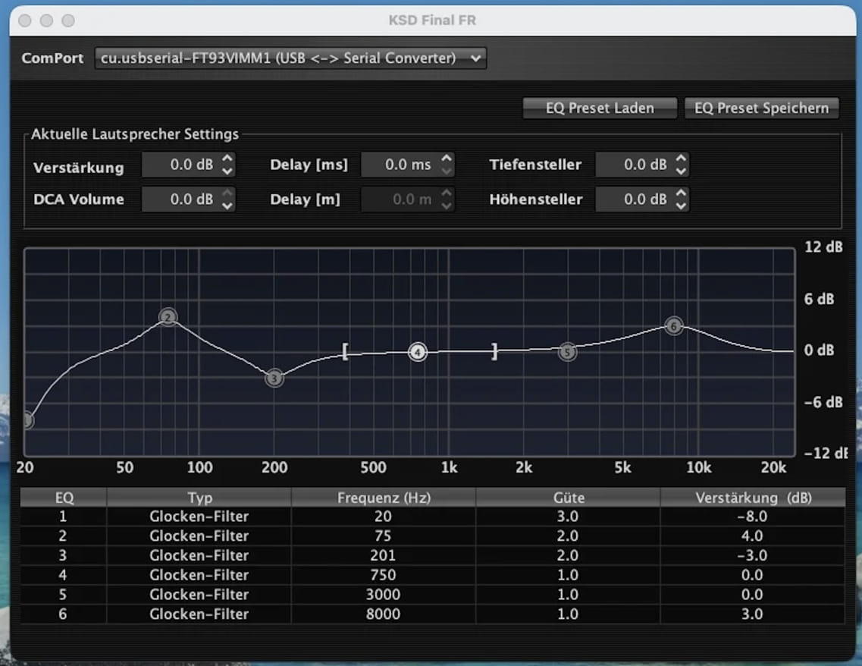Select EQ node 5 on the graph
The height and width of the screenshot is (666, 862).
click(x=567, y=352)
